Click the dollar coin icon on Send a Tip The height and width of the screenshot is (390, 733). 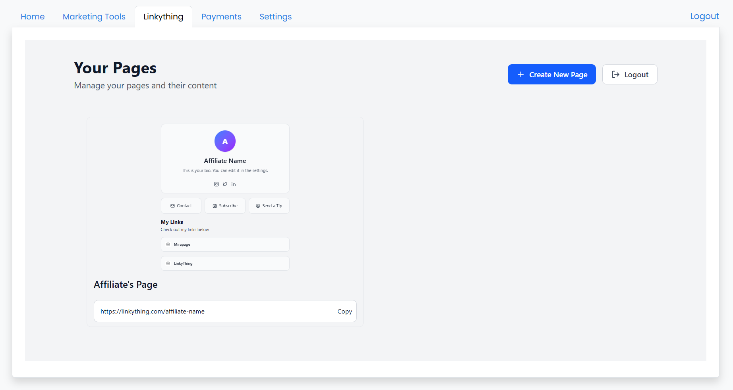pos(258,206)
